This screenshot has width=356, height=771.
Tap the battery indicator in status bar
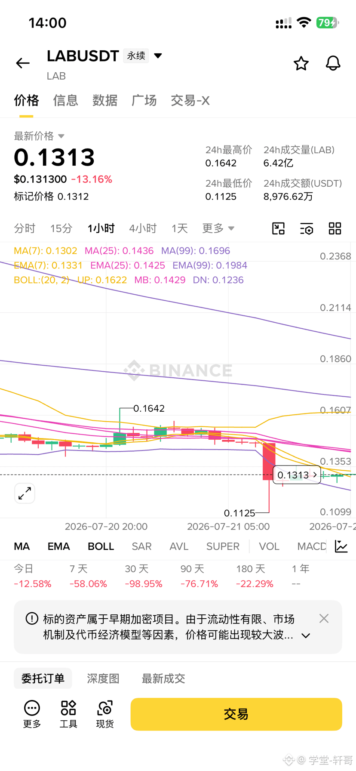[328, 23]
